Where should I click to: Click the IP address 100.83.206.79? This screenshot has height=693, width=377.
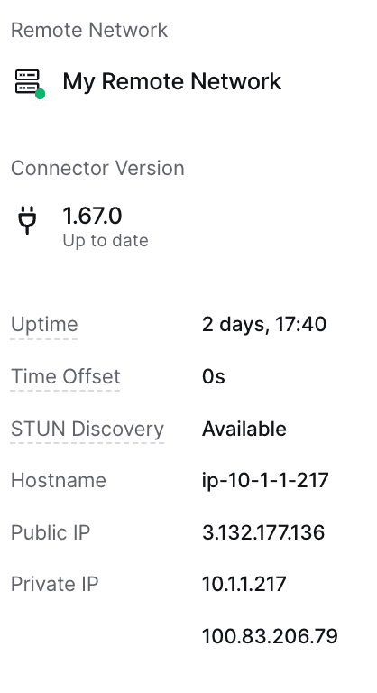click(270, 636)
